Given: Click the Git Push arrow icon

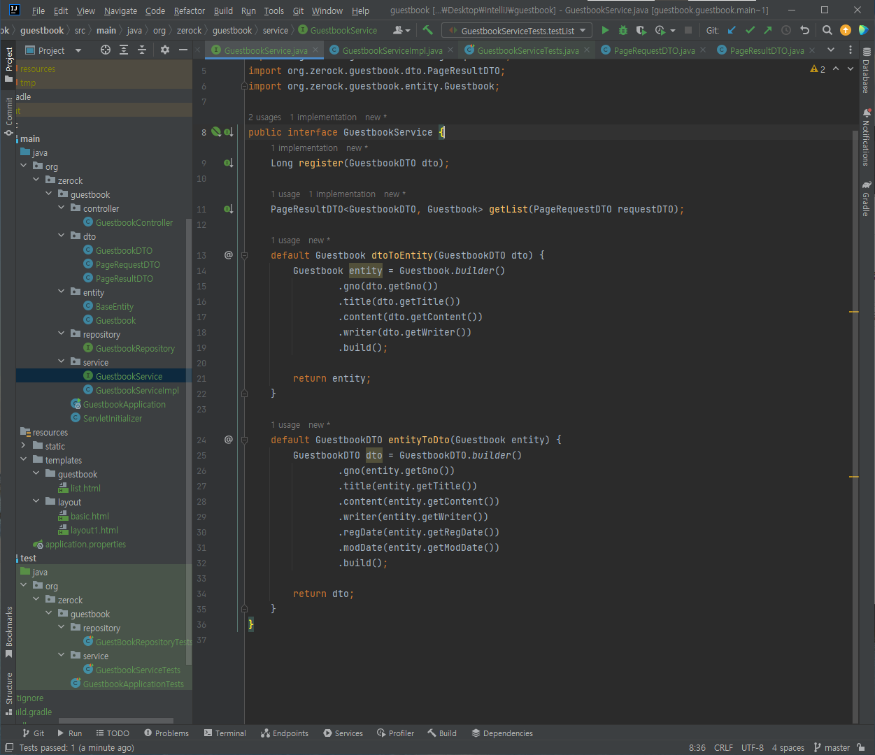Looking at the screenshot, I should [768, 30].
